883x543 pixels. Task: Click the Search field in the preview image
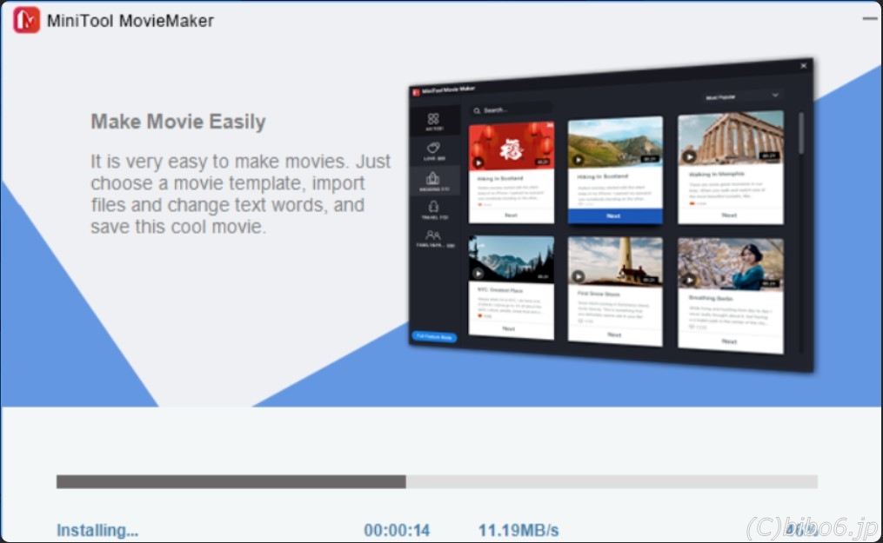512,109
